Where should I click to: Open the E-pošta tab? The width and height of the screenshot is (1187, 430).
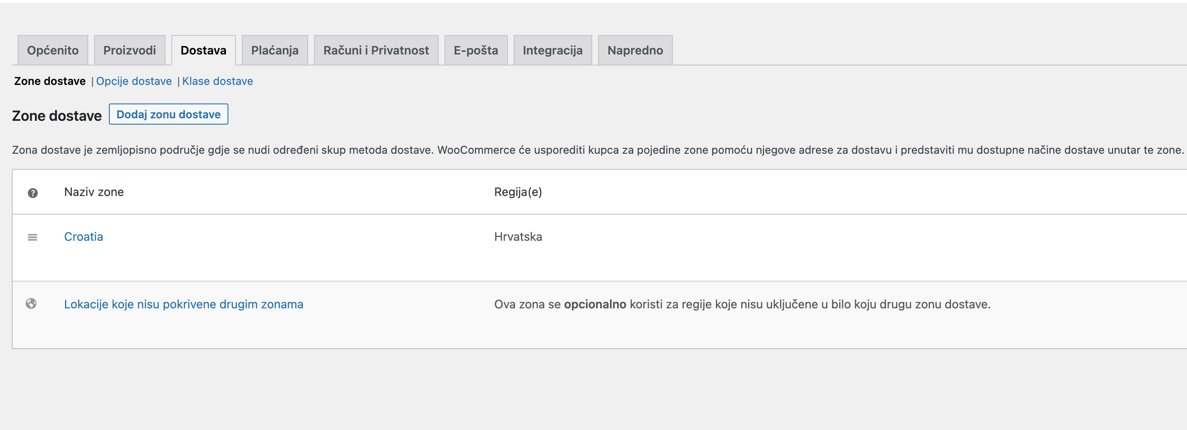click(475, 50)
